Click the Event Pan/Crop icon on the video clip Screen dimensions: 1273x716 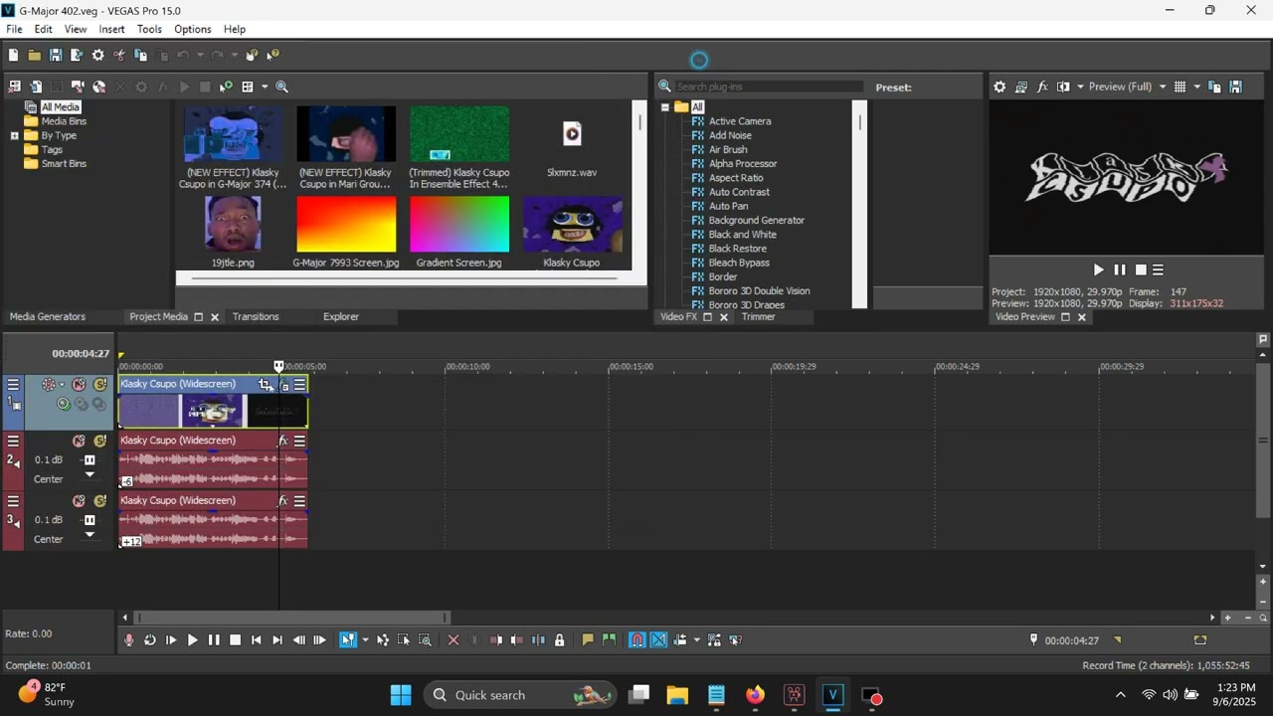point(266,385)
